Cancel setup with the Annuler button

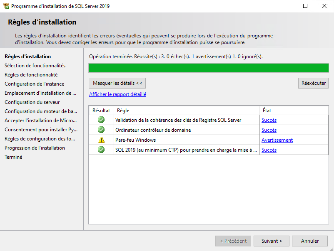[310, 241]
